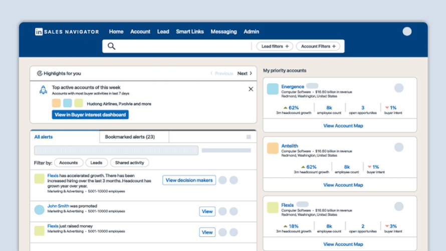Click Energence 62% headcount growth value
The image size is (446, 251).
[294, 108]
